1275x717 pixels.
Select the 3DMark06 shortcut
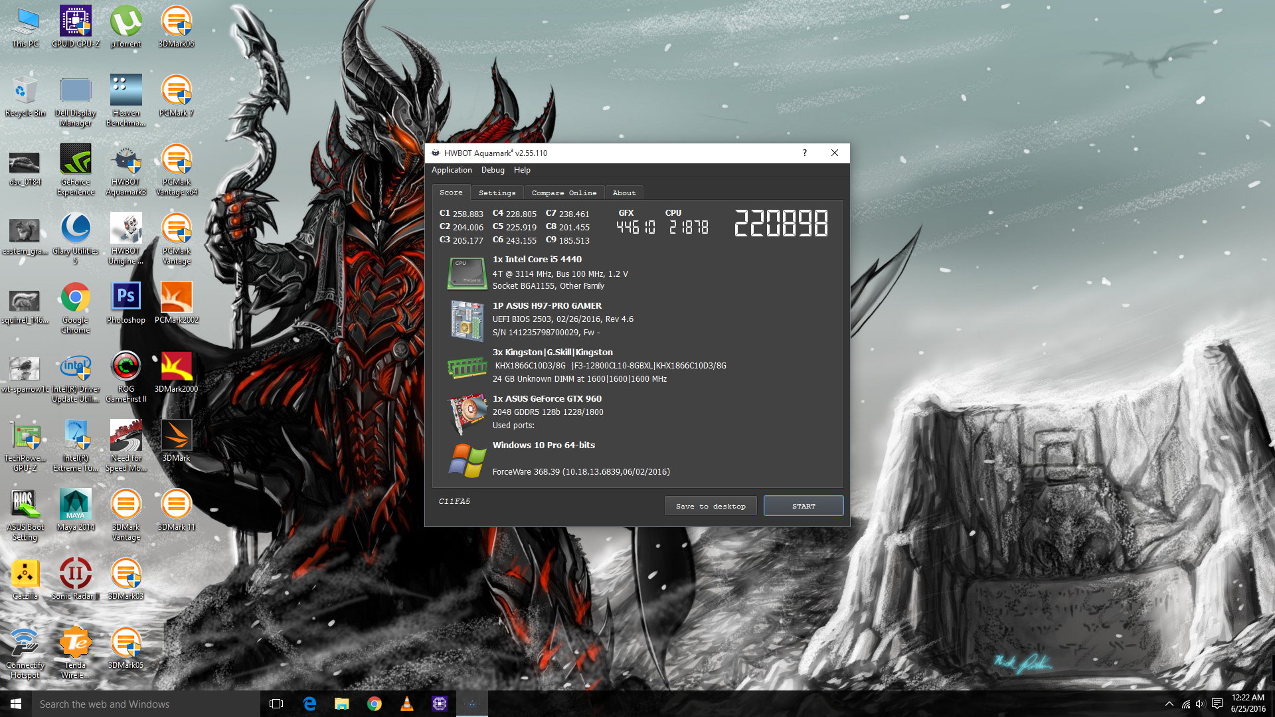[177, 27]
